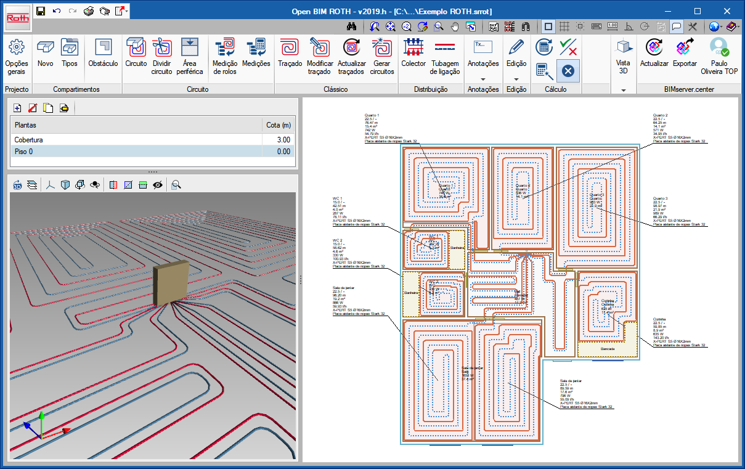Click the axes view icon in 3D toolbar
The width and height of the screenshot is (745, 469).
point(51,184)
